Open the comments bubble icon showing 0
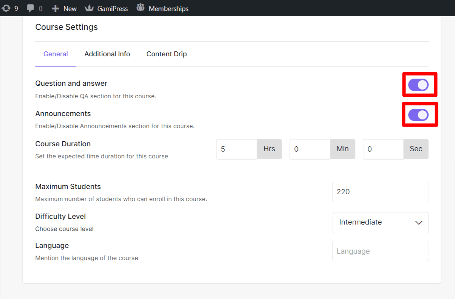Image resolution: width=455 pixels, height=299 pixels. tap(31, 8)
